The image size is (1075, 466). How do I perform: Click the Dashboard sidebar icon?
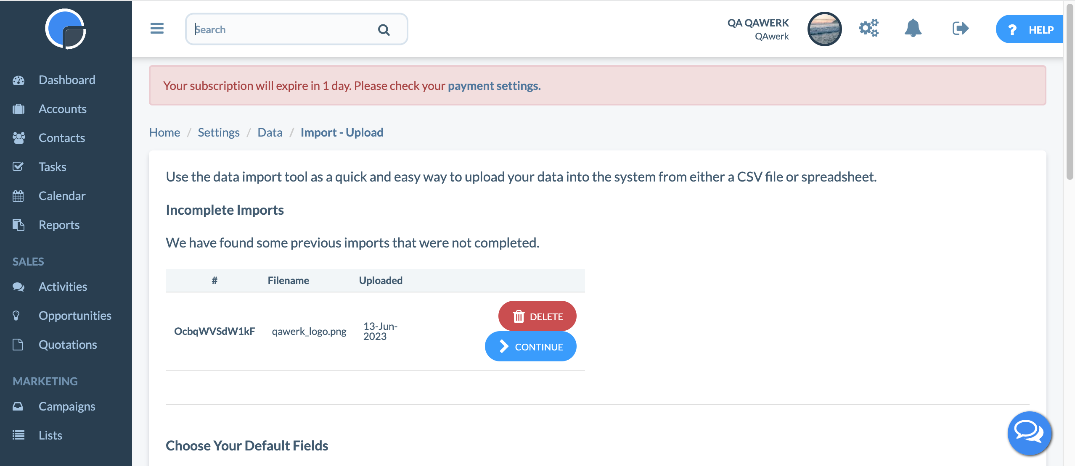pyautogui.click(x=19, y=80)
